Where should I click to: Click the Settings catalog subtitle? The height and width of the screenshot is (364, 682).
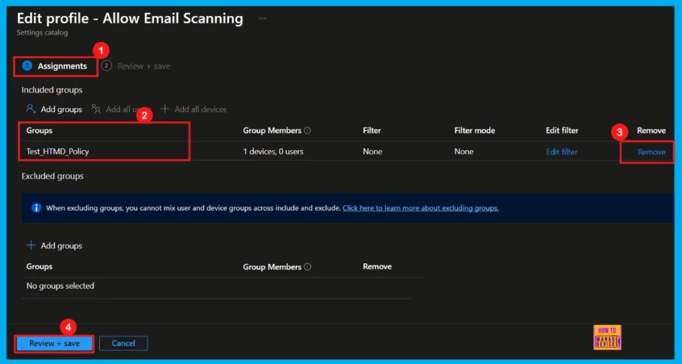pyautogui.click(x=42, y=33)
